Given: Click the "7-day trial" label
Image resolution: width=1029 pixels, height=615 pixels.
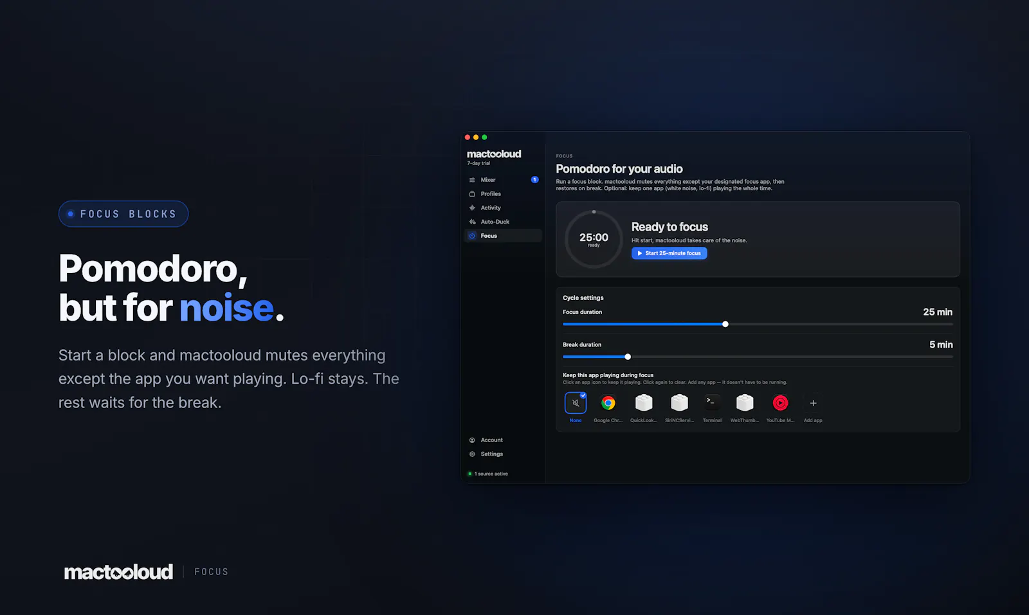Looking at the screenshot, I should [x=478, y=163].
